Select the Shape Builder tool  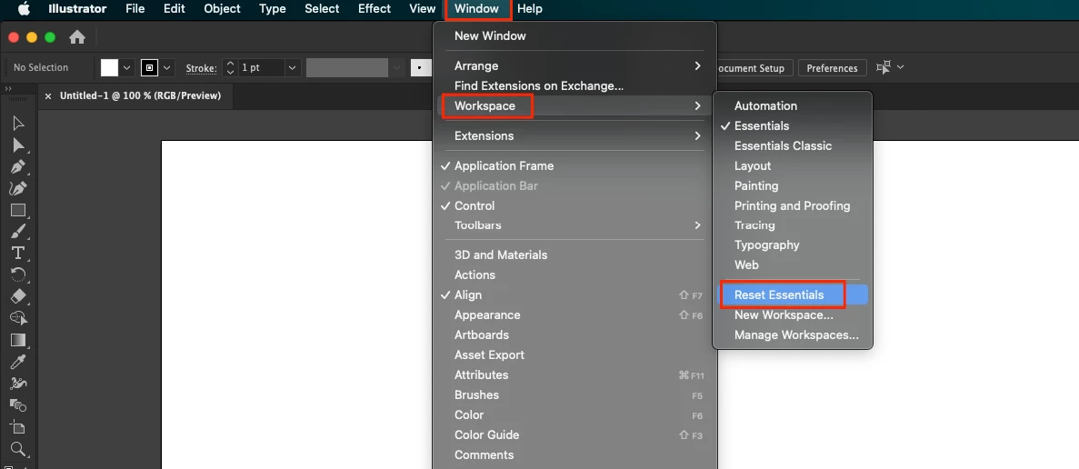click(x=18, y=318)
